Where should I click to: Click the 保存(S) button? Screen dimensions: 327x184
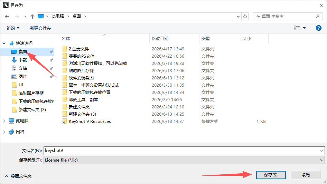tap(271, 175)
